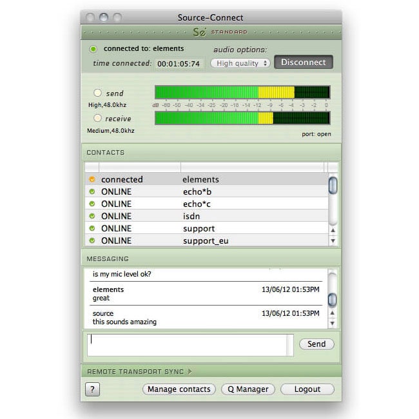Select the connected elements contact row
The image size is (419, 419).
[206, 179]
